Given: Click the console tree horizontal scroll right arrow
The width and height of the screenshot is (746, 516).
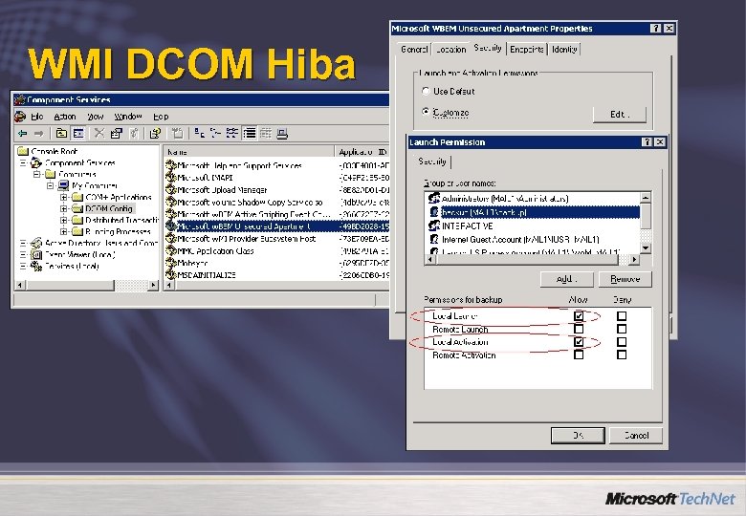Looking at the screenshot, I should 153,285.
